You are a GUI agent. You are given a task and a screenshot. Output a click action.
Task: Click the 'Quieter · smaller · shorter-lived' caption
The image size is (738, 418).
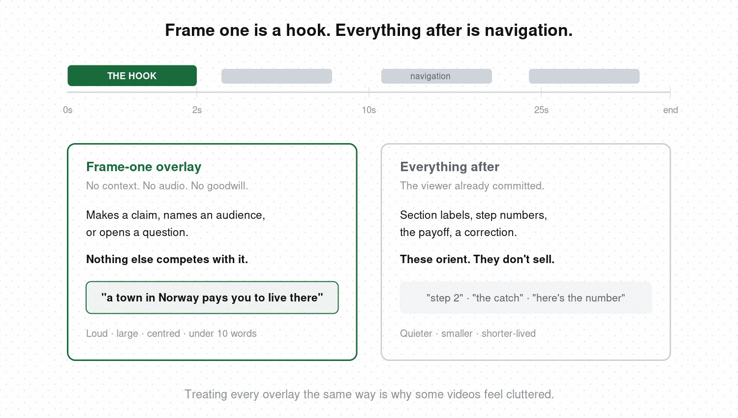coord(468,333)
